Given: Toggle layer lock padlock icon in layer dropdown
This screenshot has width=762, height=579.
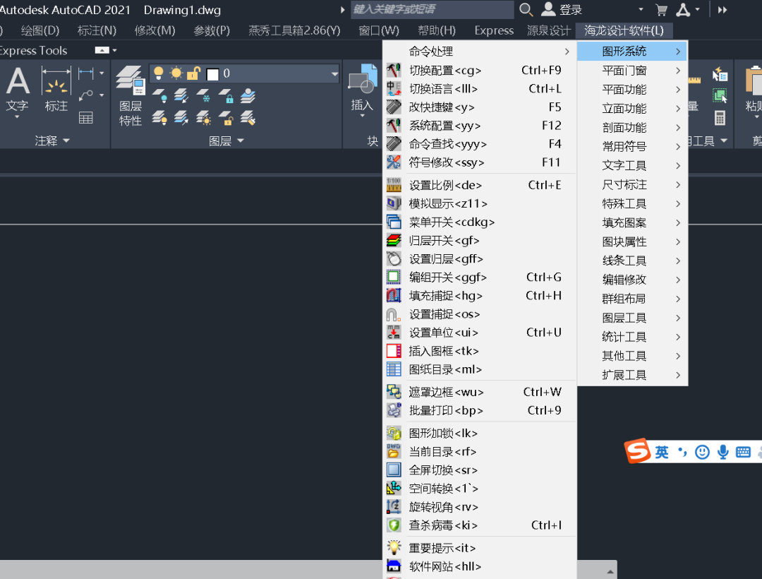Looking at the screenshot, I should (193, 73).
